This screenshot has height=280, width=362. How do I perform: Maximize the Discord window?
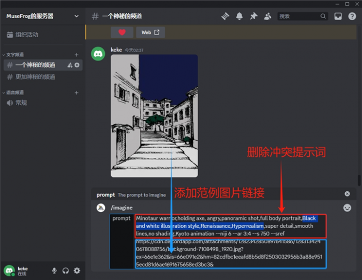point(347,4)
